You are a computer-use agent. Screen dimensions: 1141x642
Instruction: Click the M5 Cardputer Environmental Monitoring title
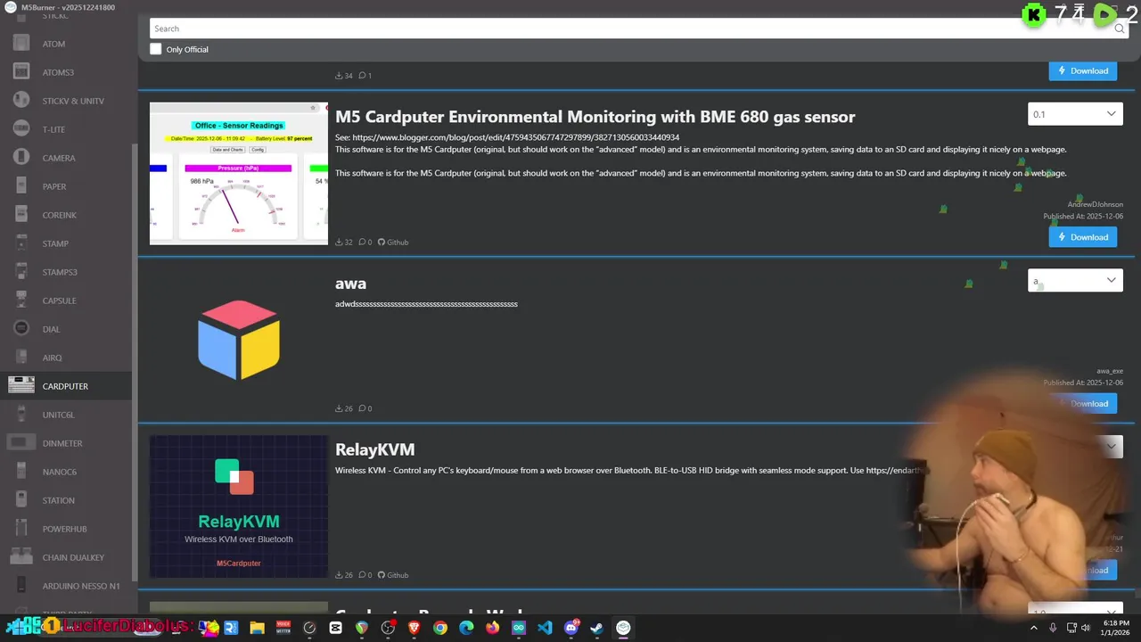(x=595, y=117)
